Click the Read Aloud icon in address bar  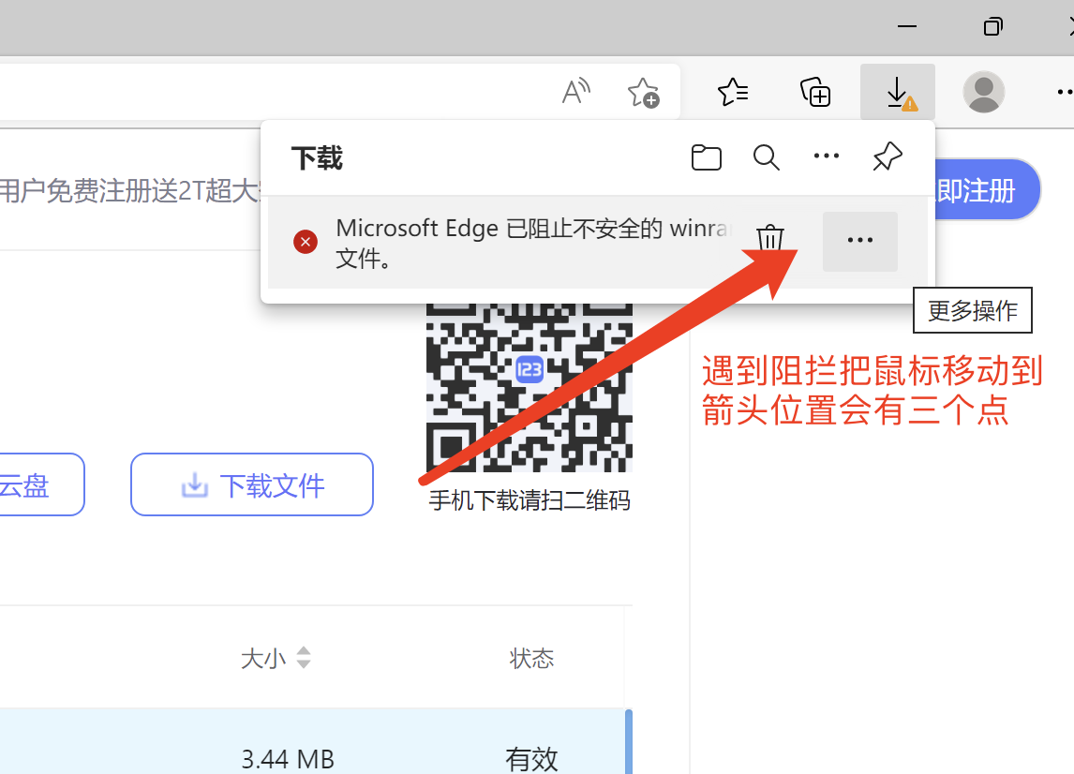[576, 91]
